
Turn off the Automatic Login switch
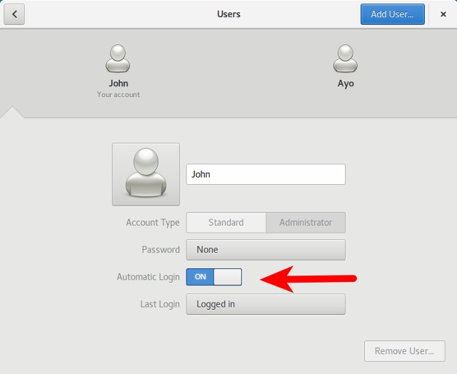click(214, 277)
